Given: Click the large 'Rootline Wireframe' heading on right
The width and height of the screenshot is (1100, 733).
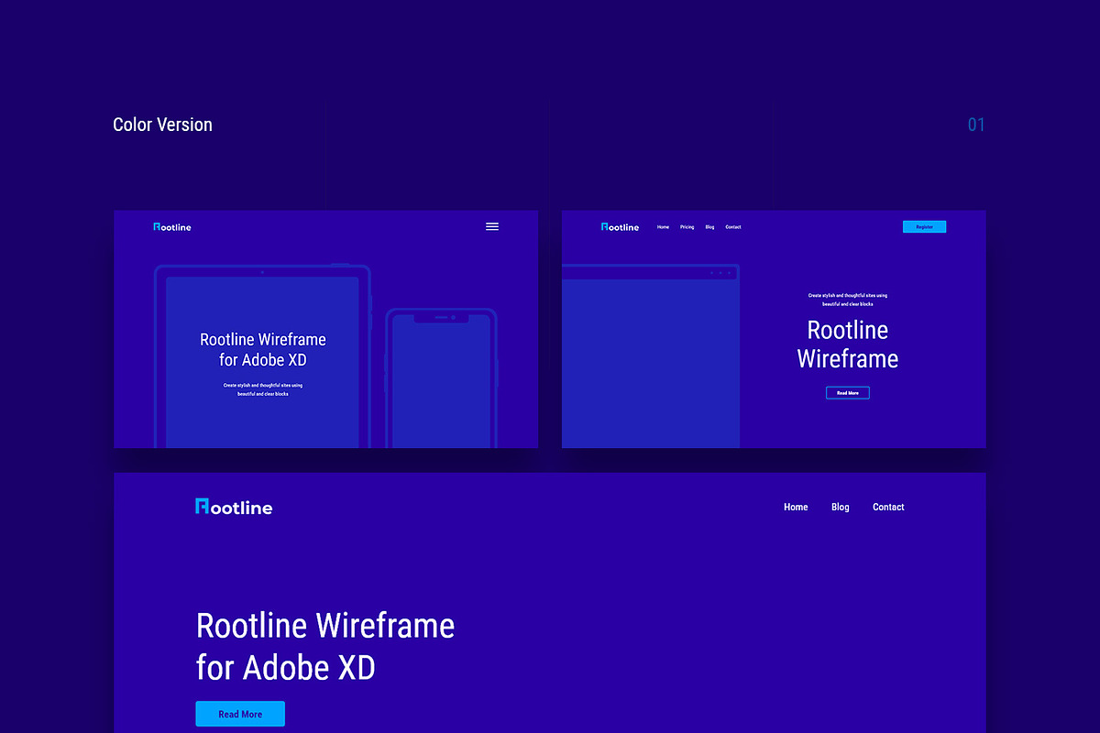Looking at the screenshot, I should click(x=848, y=345).
